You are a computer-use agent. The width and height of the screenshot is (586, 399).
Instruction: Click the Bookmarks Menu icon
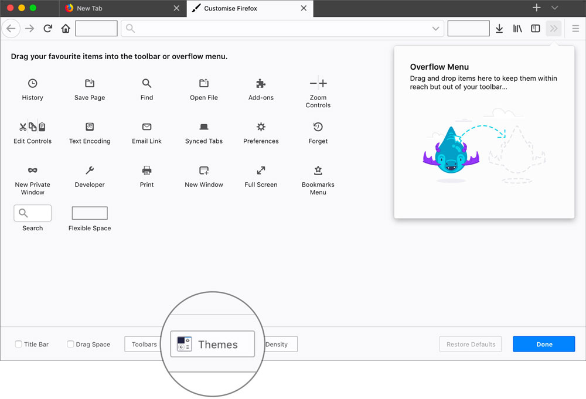point(318,170)
